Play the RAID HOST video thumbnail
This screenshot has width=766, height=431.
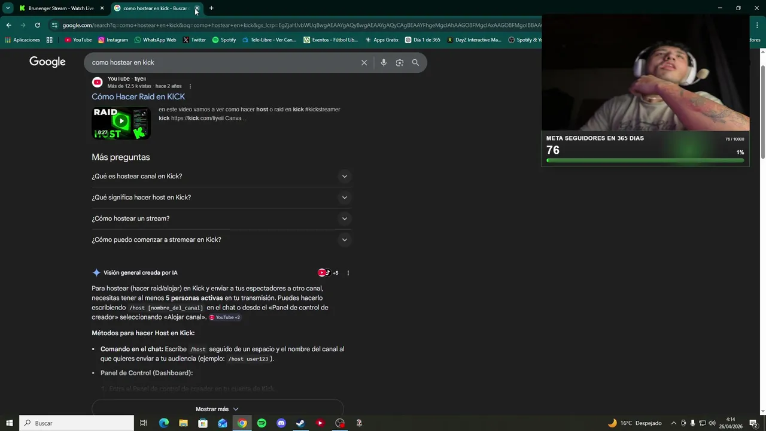[121, 123]
